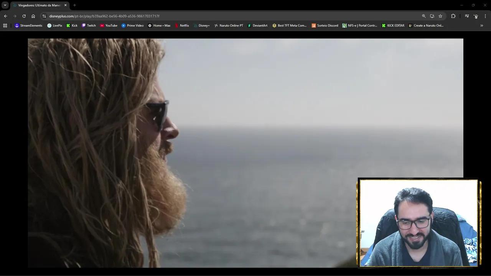Click the browser reload button
491x276 pixels.
24,16
